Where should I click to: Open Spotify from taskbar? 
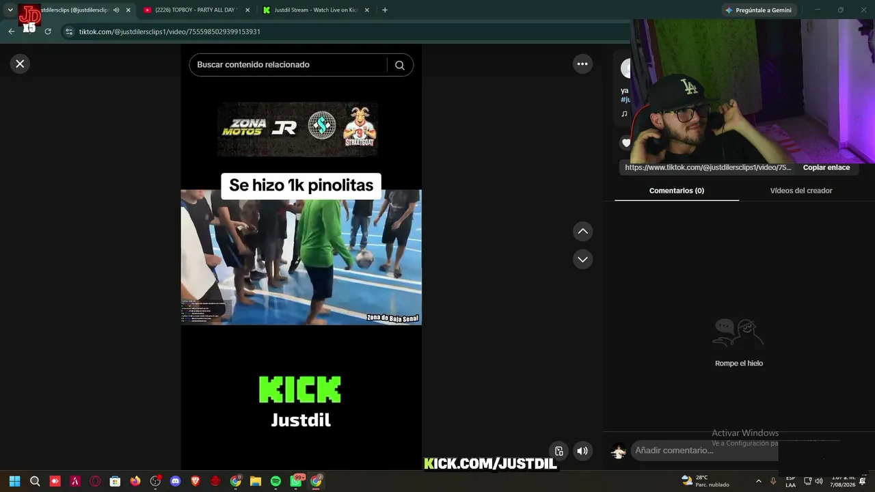point(275,481)
